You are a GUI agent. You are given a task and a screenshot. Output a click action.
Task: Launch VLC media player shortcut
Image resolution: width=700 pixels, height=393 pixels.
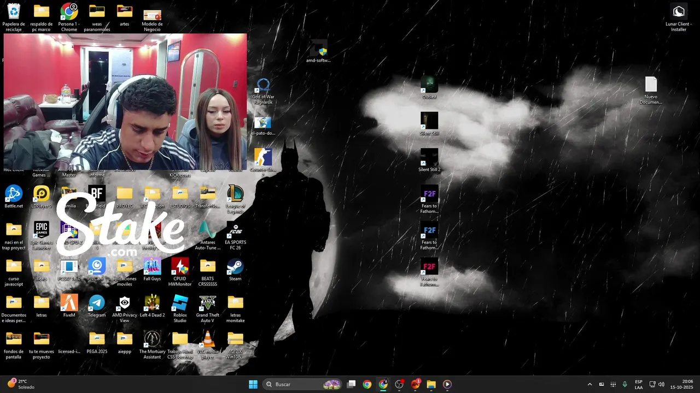click(x=208, y=344)
